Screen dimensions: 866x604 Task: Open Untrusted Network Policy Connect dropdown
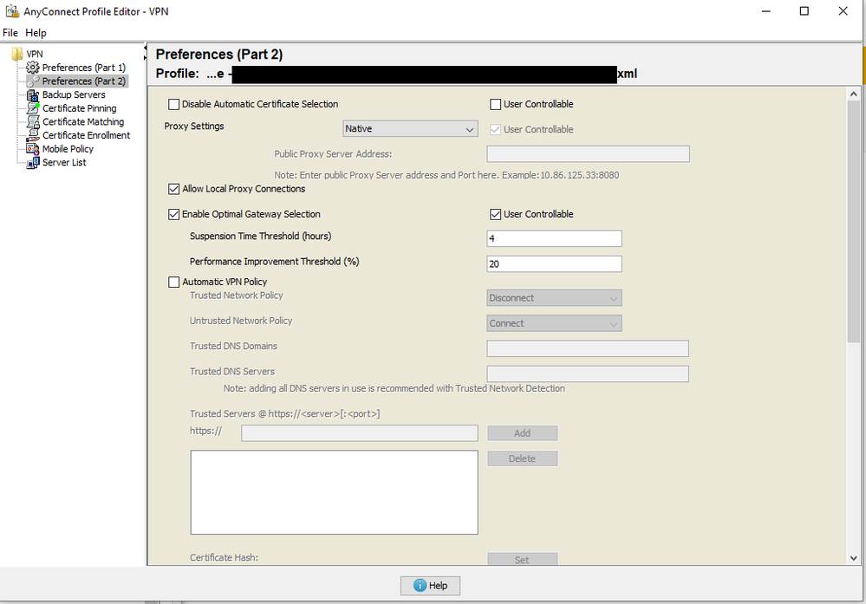pos(554,323)
